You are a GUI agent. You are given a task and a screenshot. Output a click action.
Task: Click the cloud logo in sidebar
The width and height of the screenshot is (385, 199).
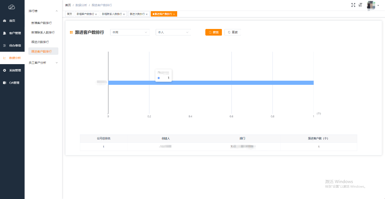(x=12, y=7)
